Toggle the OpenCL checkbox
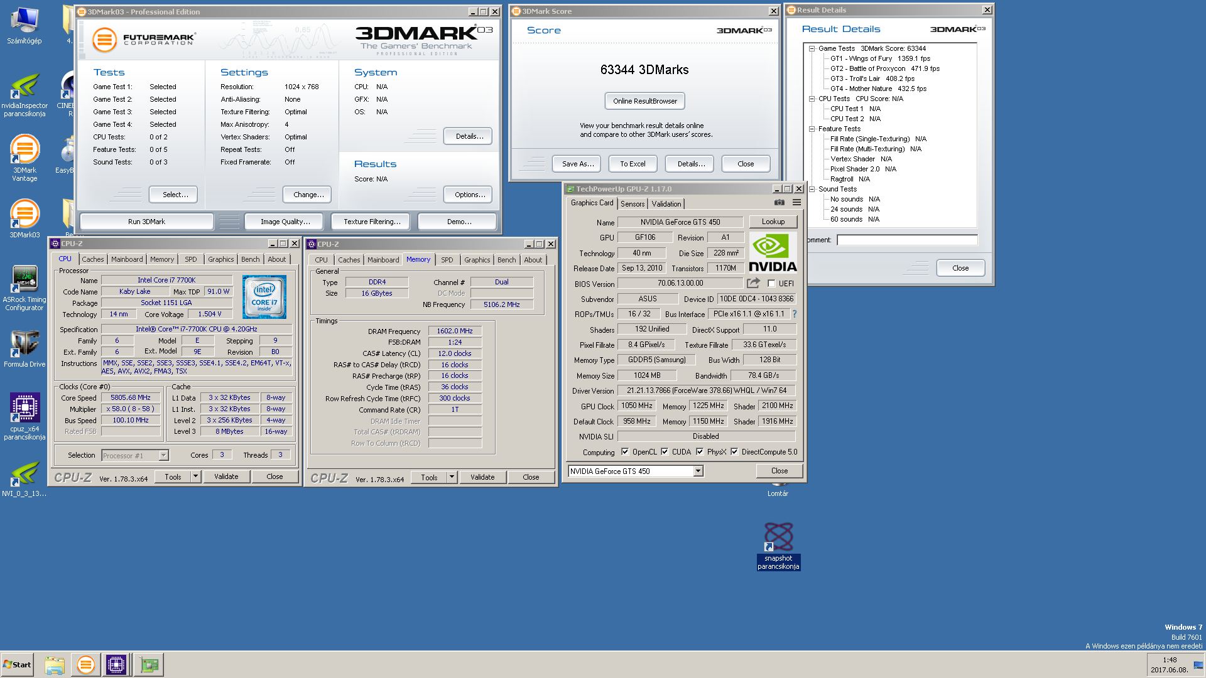 point(625,452)
